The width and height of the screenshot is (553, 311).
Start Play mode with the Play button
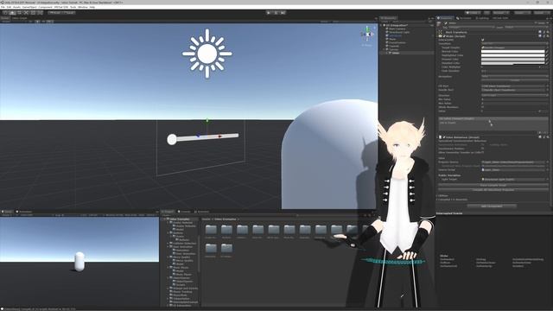click(x=269, y=13)
